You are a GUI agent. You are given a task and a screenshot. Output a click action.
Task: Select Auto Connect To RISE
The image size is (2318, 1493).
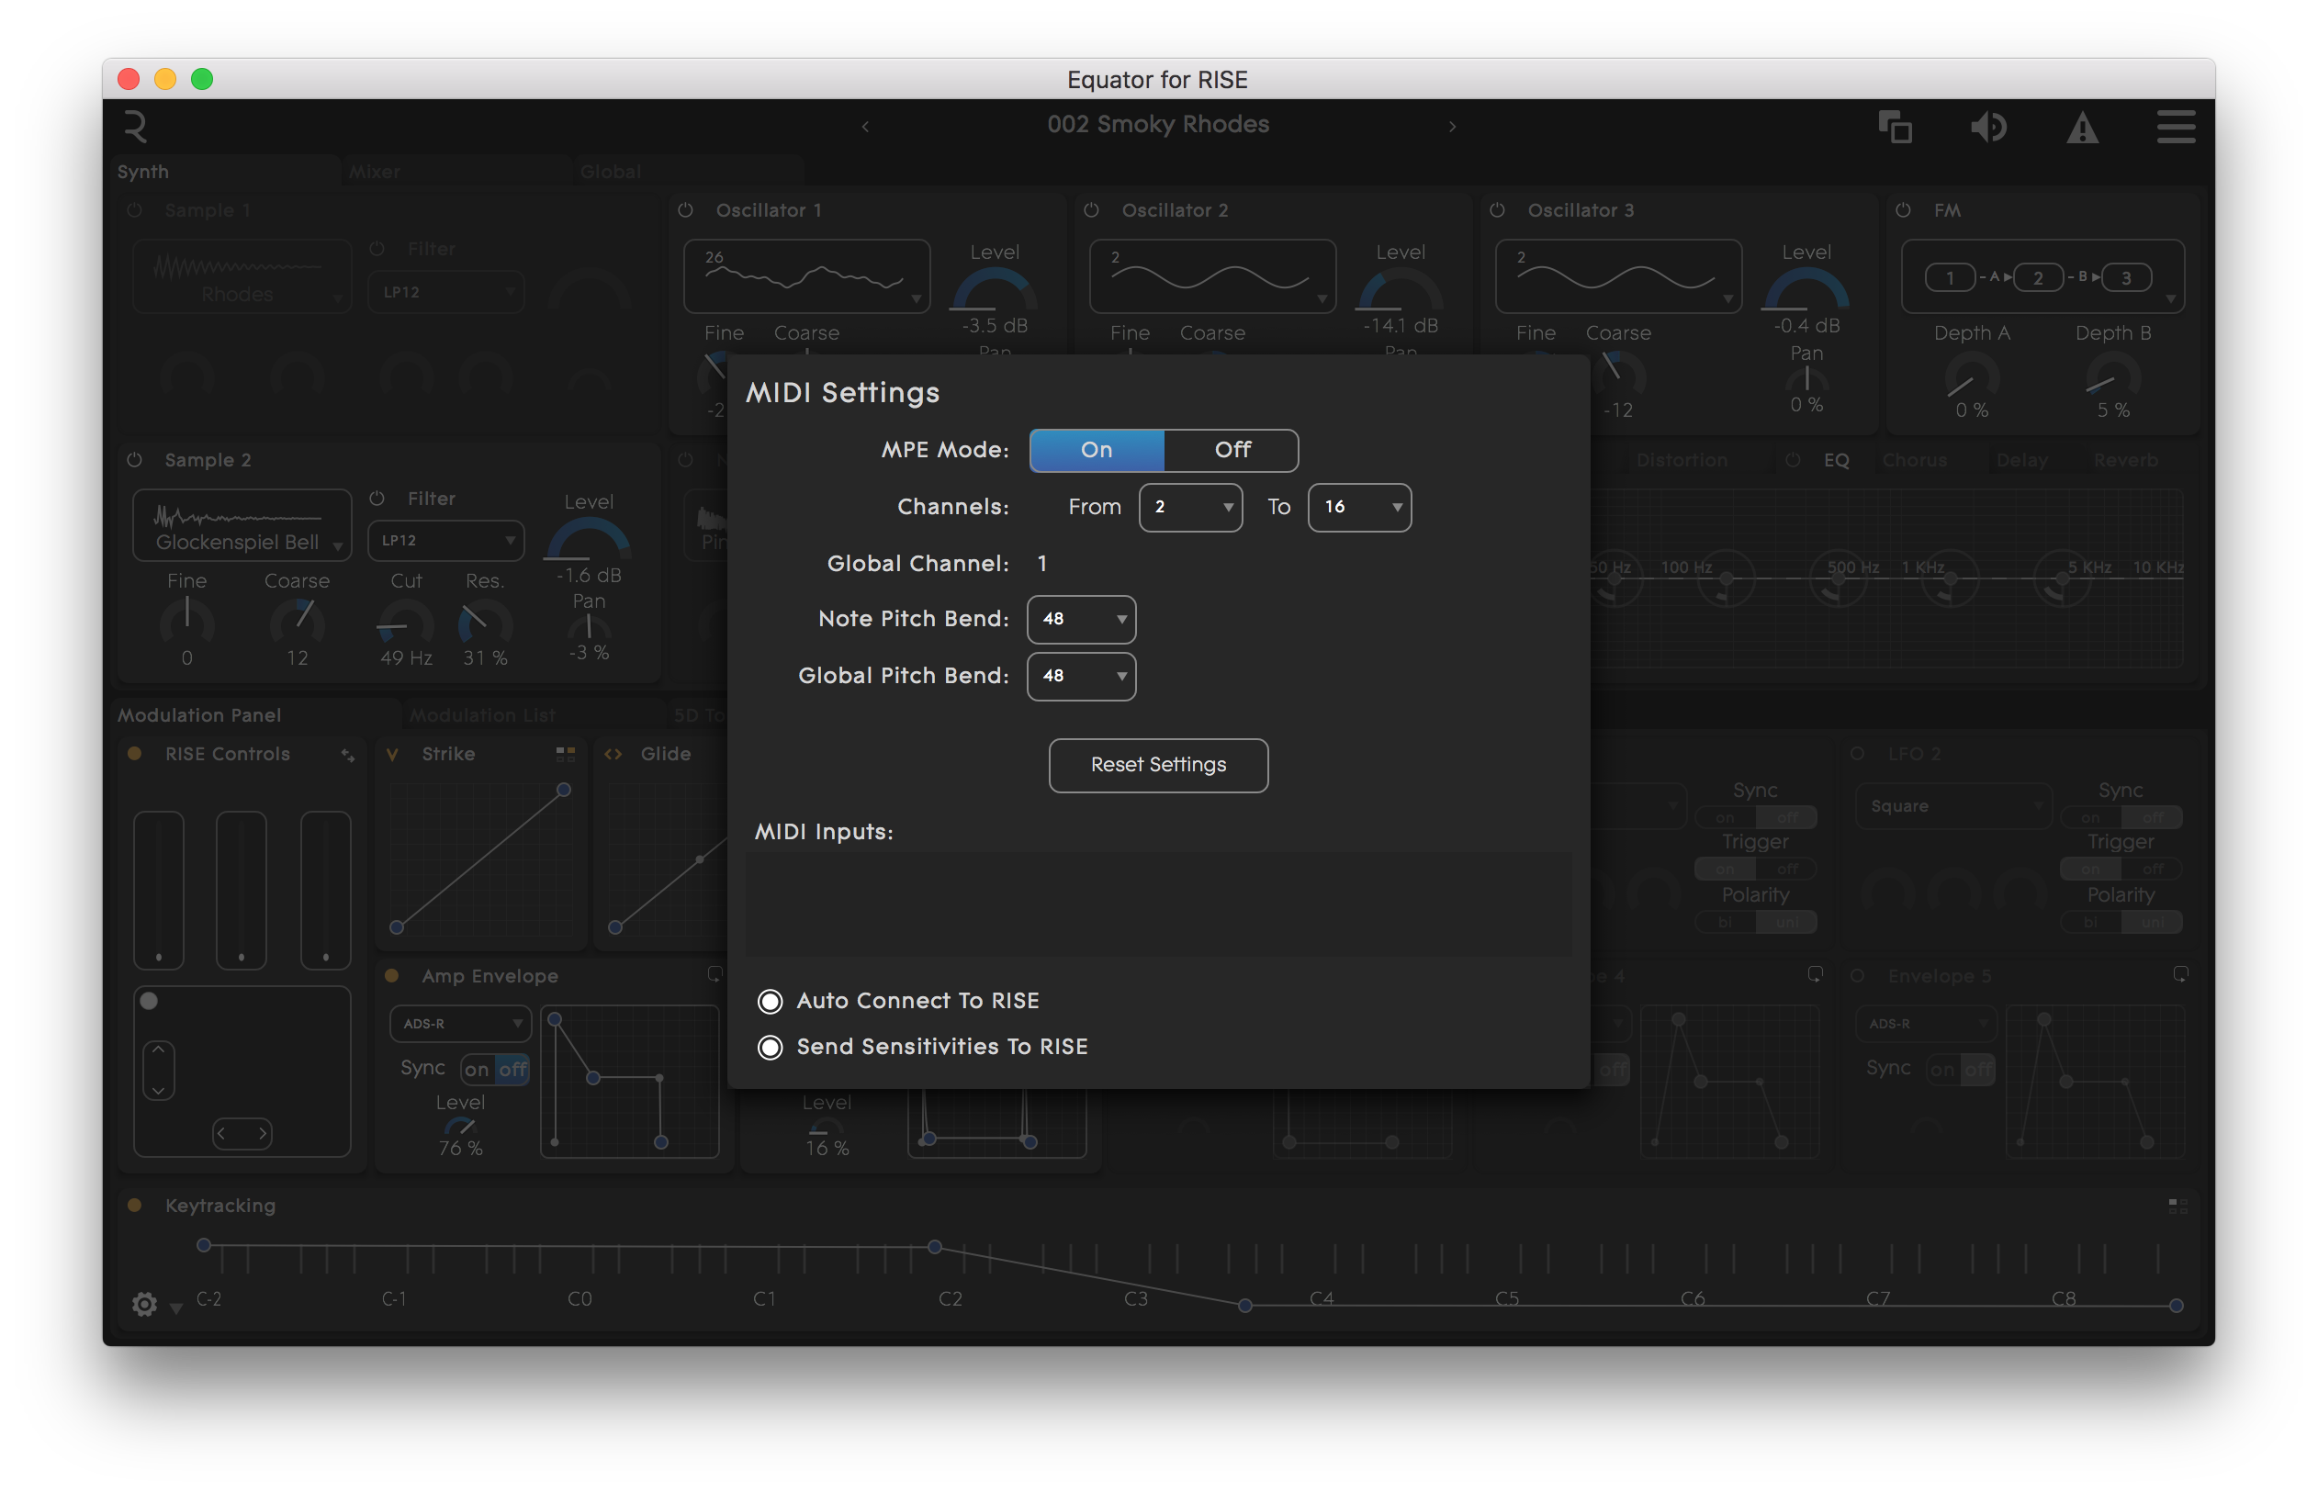[x=769, y=1001]
